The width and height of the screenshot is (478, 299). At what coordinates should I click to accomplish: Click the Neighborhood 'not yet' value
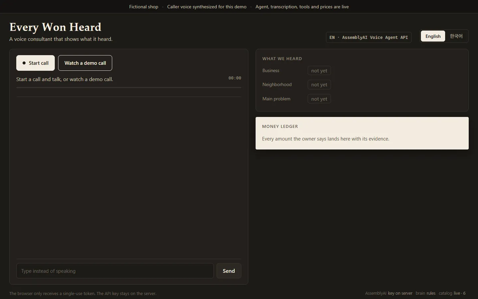pyautogui.click(x=319, y=85)
